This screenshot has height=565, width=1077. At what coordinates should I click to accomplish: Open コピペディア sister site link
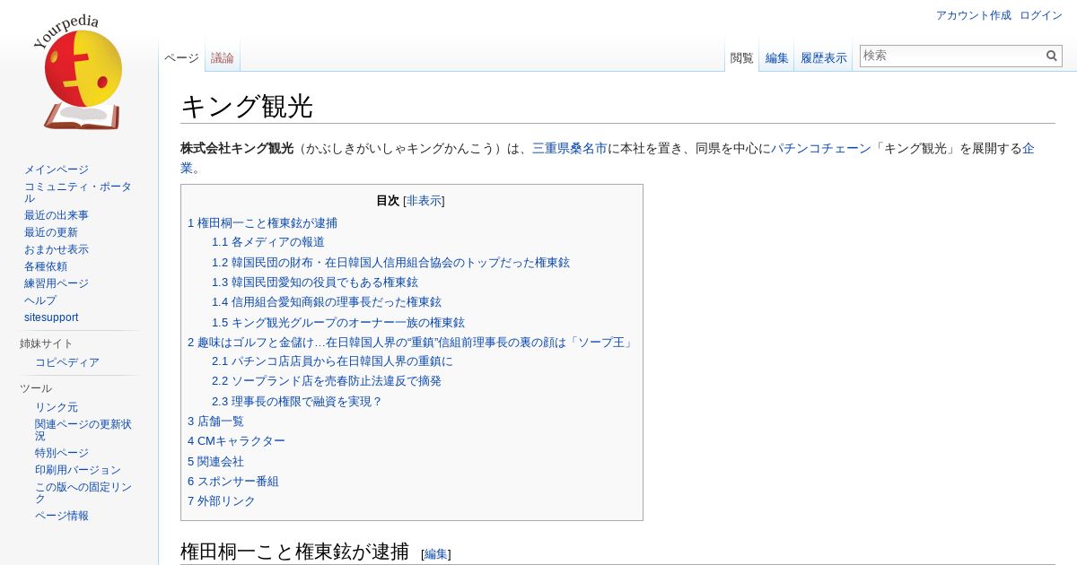point(67,362)
